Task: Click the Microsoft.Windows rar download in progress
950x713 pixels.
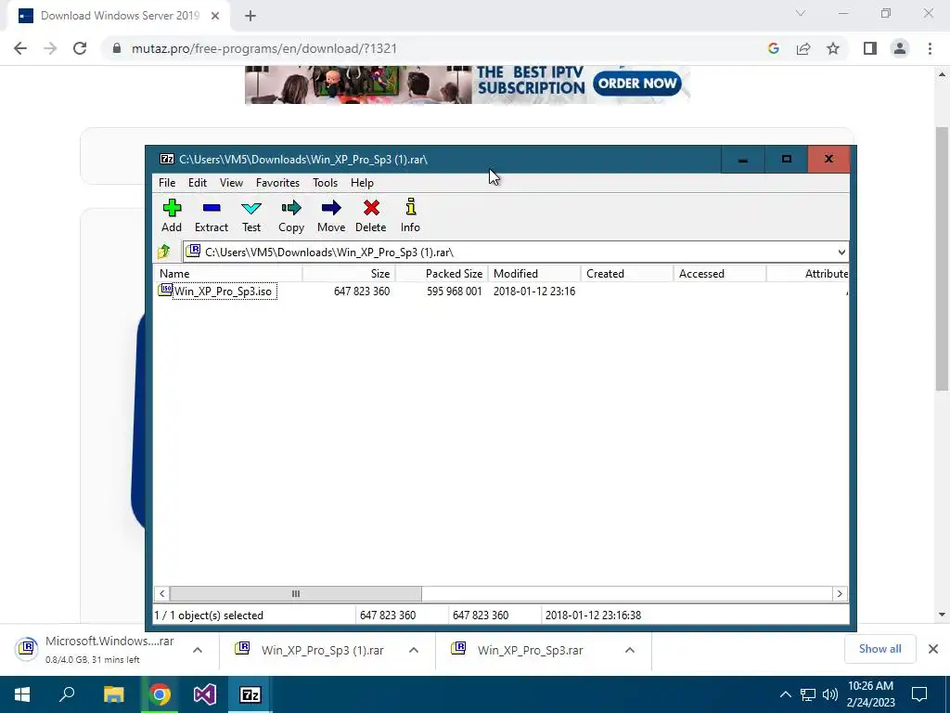Action: coord(109,649)
